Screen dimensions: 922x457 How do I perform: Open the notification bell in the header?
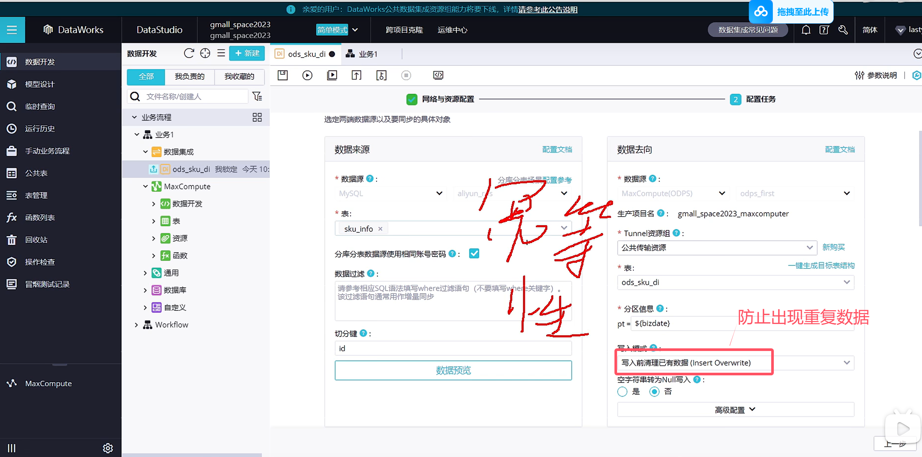pos(805,30)
